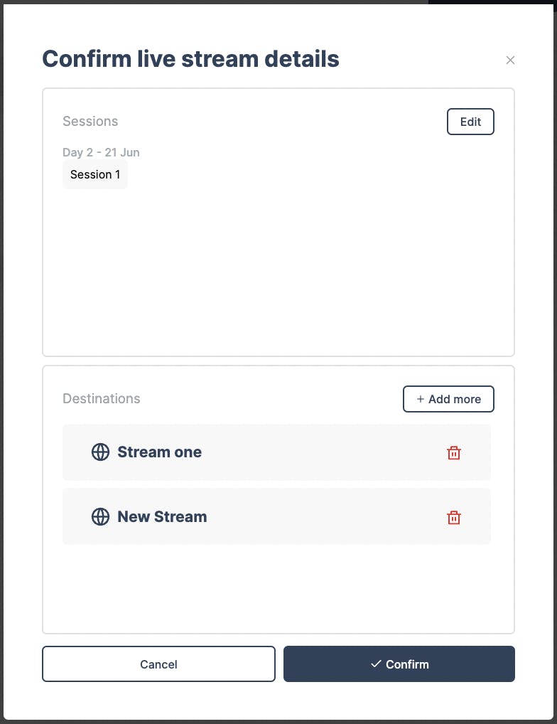The width and height of the screenshot is (557, 724).
Task: Click the dialog title text
Action: [191, 59]
